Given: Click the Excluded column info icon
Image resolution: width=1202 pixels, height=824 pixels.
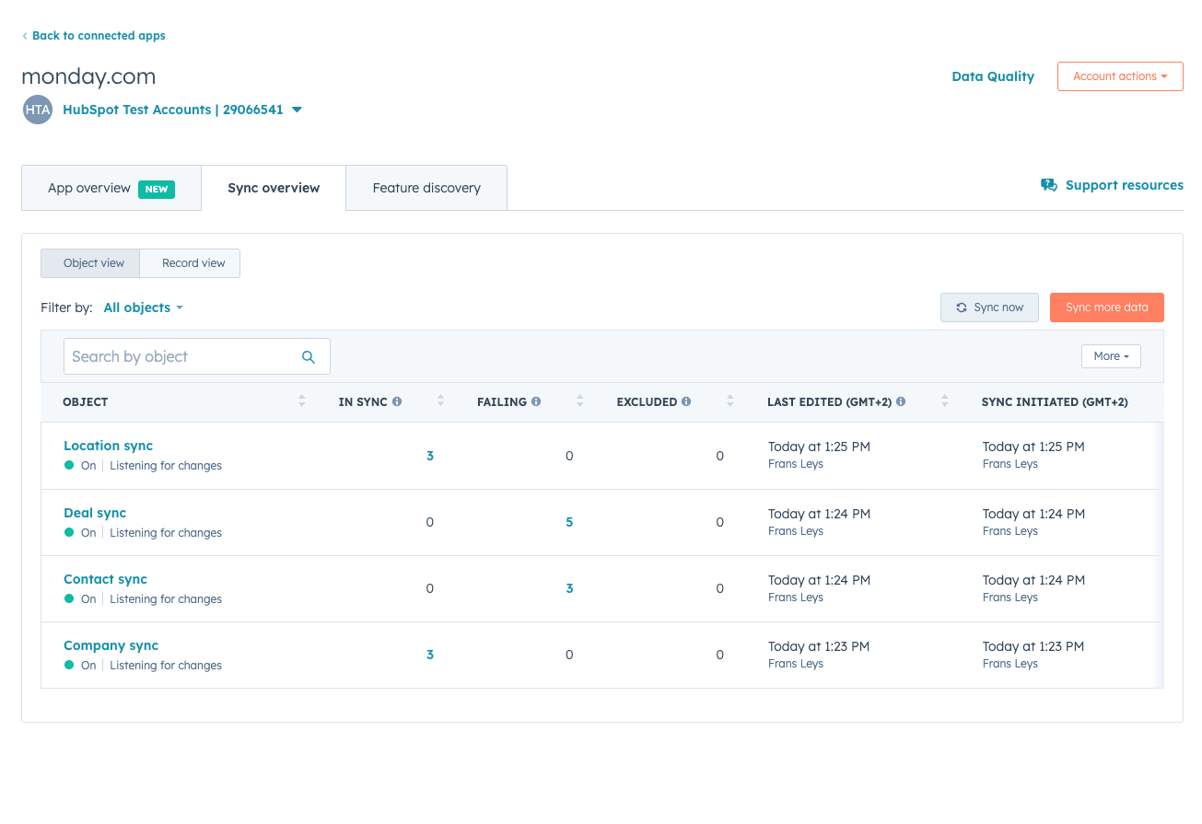Looking at the screenshot, I should click(686, 401).
